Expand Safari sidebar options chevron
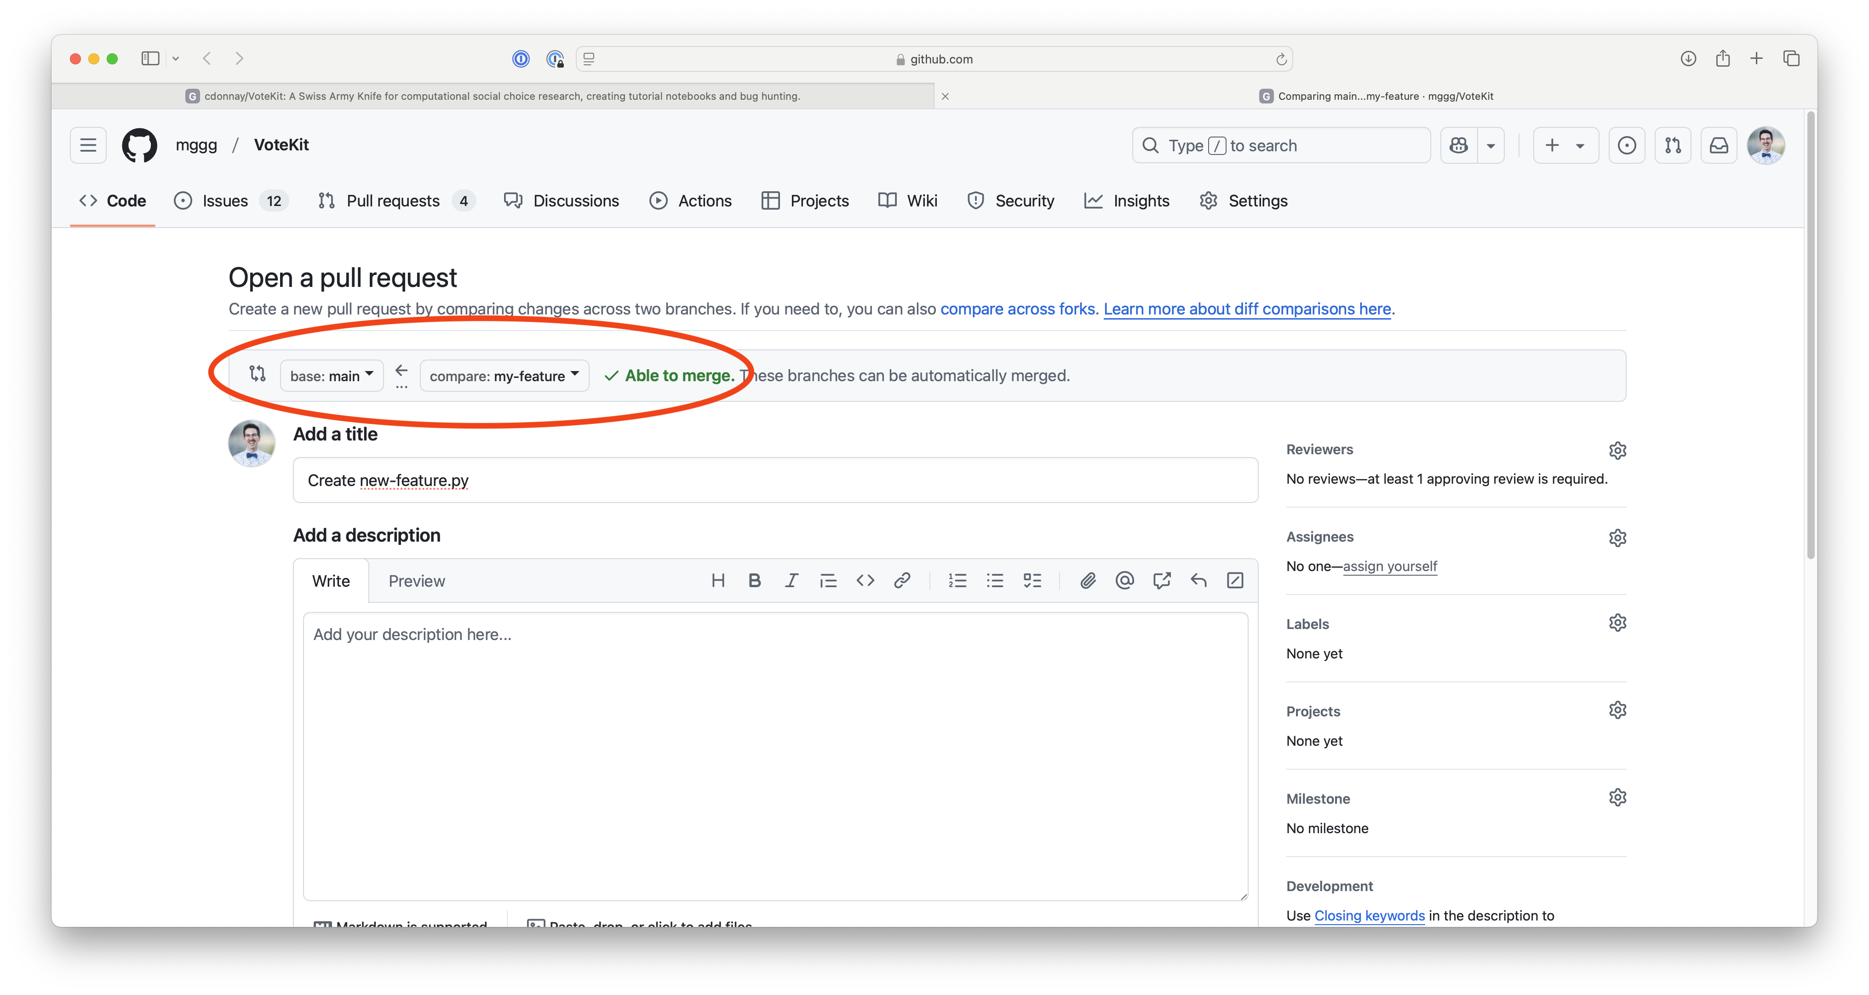 click(176, 59)
